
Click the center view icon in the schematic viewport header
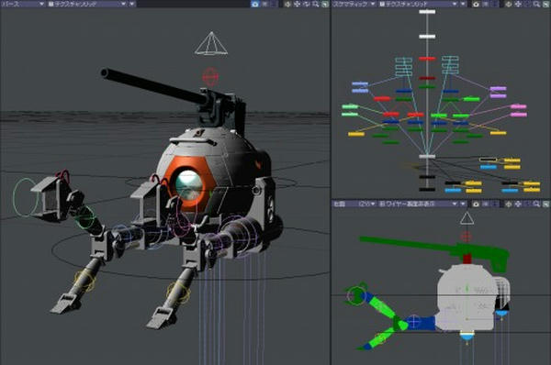[x=508, y=4]
